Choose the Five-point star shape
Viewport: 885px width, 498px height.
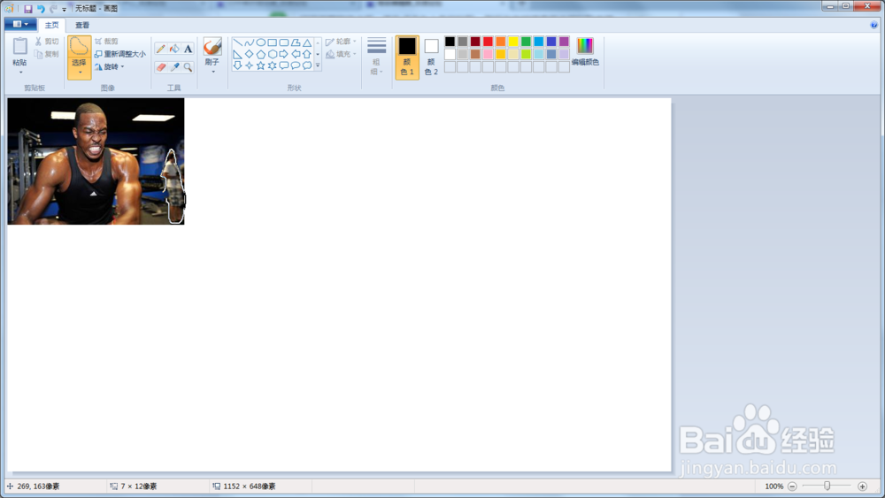point(261,65)
